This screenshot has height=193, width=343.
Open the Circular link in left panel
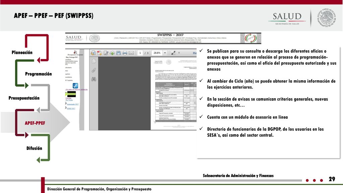[x=68, y=98]
